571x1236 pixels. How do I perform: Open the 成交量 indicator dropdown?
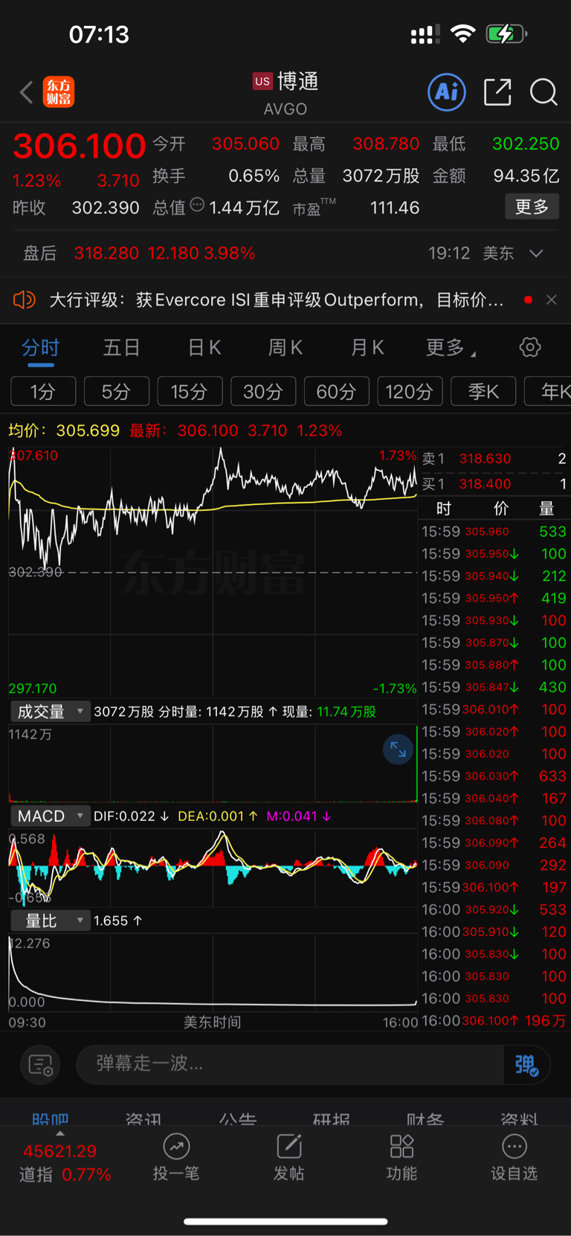pos(50,712)
